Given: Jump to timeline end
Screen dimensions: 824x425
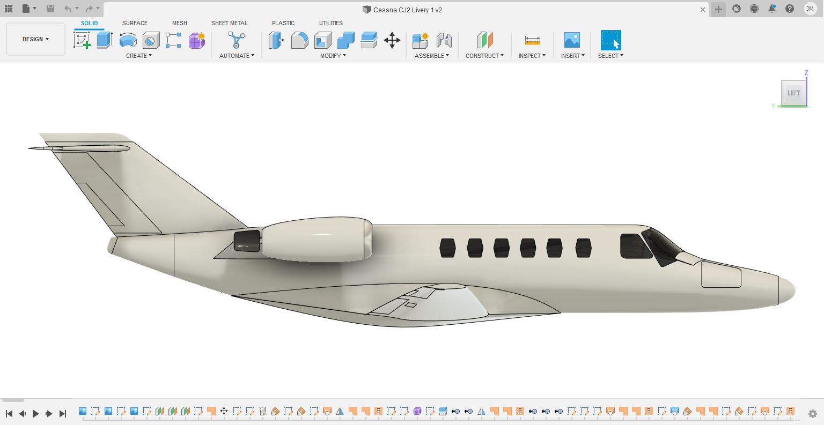Looking at the screenshot, I should coord(62,413).
